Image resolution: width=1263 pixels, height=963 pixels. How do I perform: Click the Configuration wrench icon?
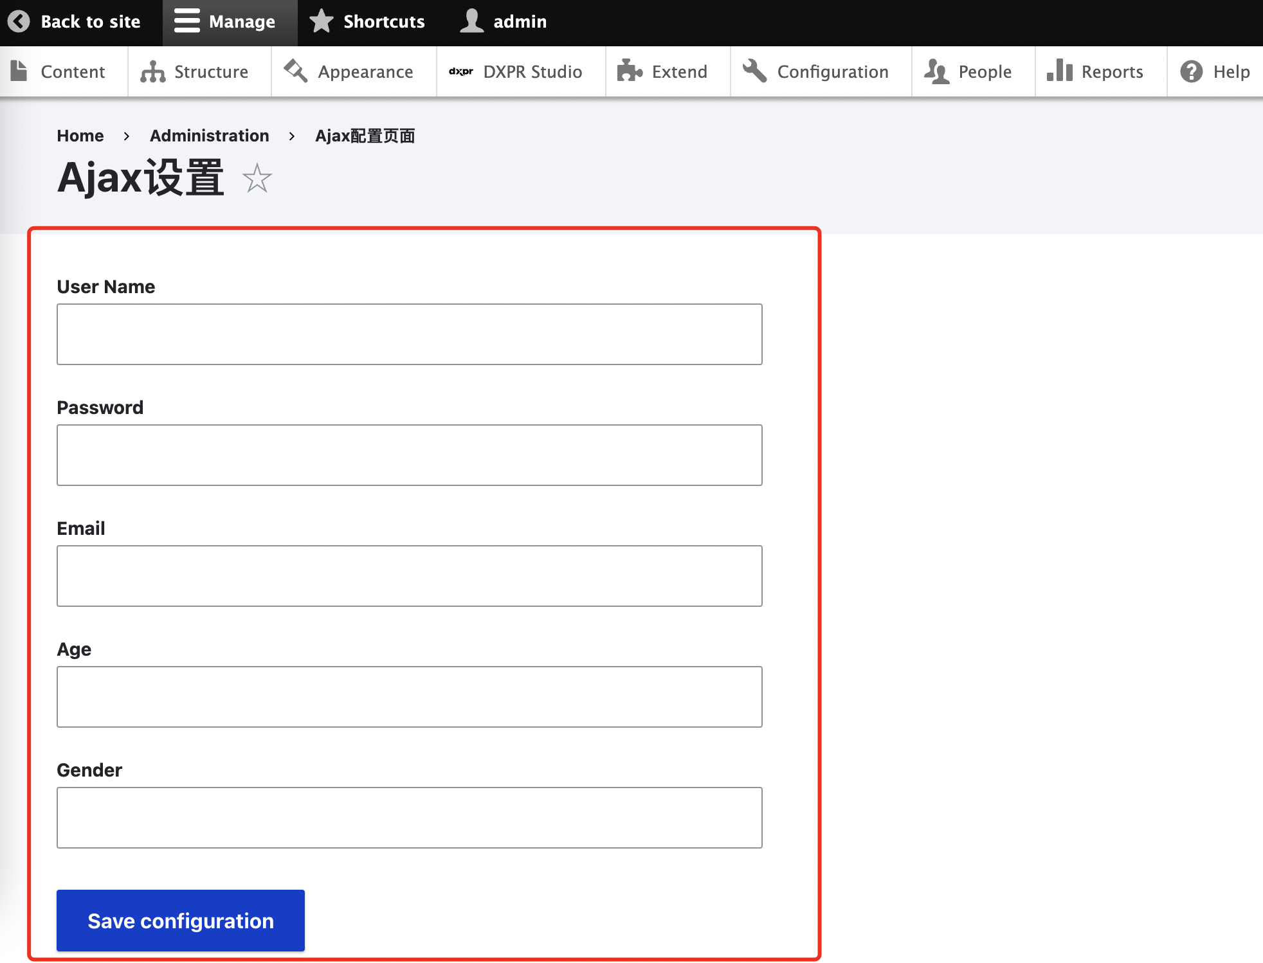(x=755, y=71)
